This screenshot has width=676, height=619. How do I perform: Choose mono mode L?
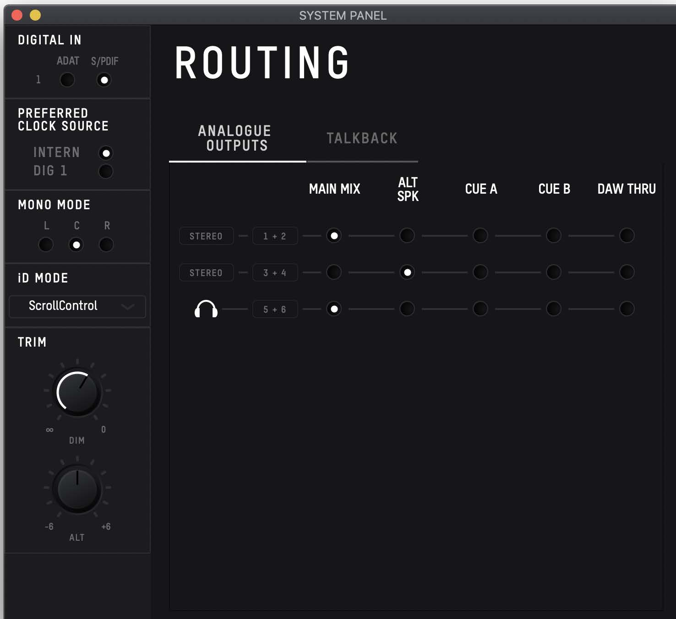pos(46,244)
